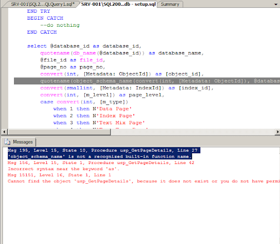Viewport: 280px width, 244px height.
Task: Open the Messages results tab
Action: click(19, 142)
